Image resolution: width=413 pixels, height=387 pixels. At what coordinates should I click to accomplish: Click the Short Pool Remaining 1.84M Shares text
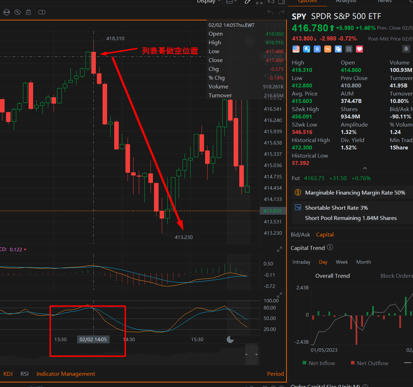(351, 218)
